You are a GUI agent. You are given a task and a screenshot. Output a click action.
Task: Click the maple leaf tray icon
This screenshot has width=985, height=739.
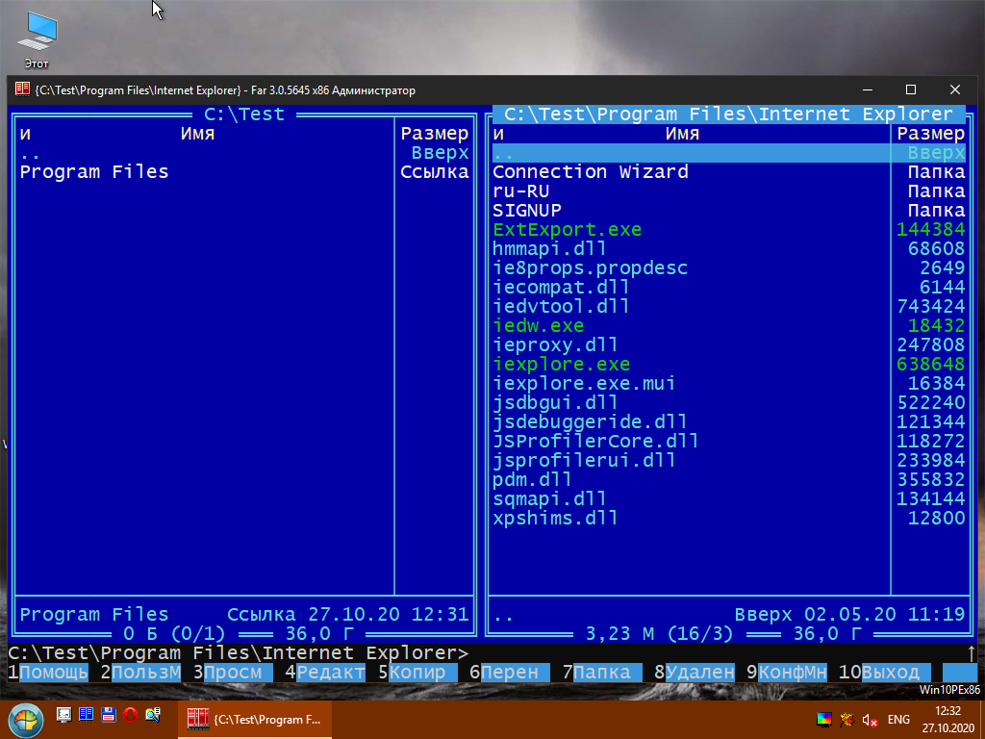(x=846, y=720)
